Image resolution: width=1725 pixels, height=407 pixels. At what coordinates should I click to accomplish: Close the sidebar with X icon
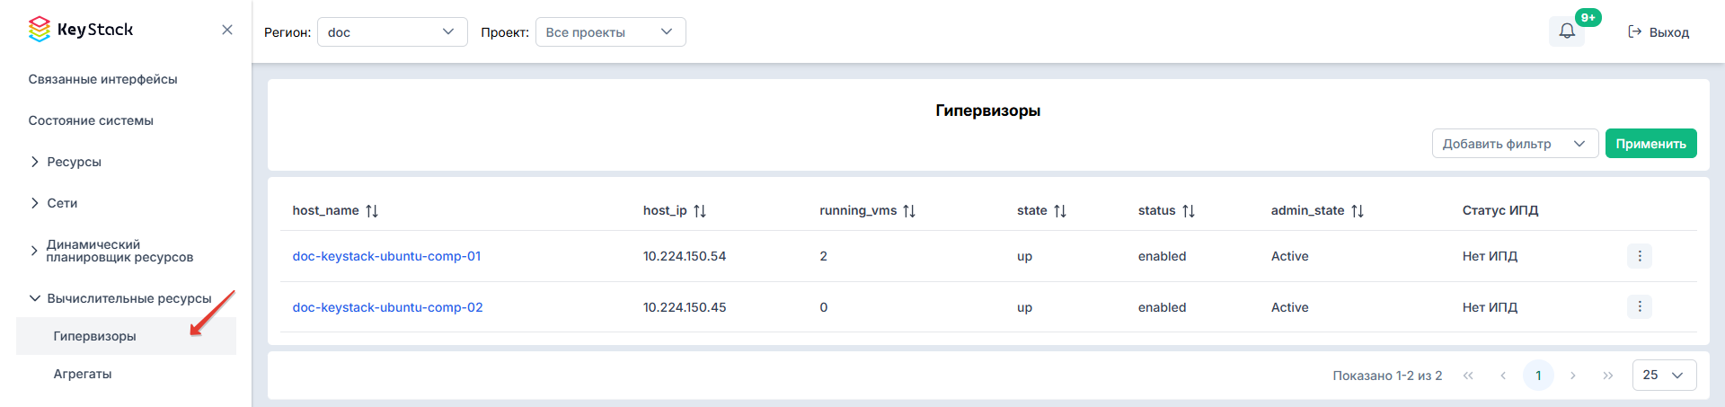pyautogui.click(x=227, y=30)
